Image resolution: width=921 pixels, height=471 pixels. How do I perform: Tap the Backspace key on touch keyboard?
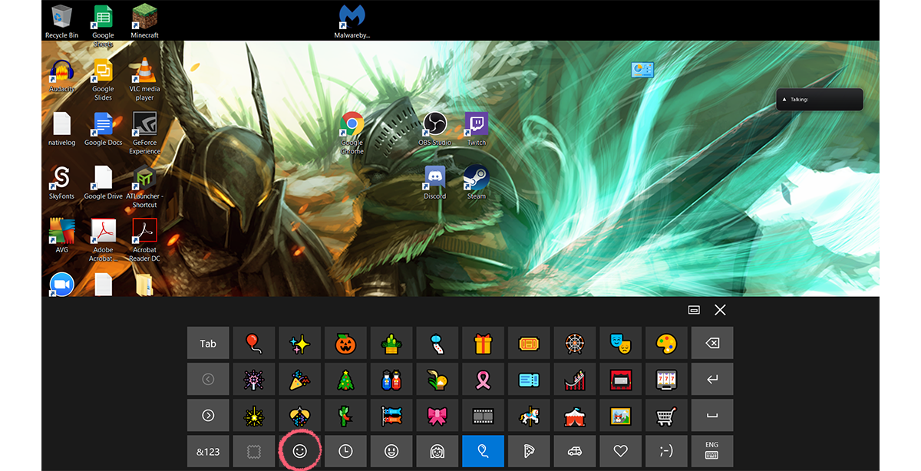712,344
